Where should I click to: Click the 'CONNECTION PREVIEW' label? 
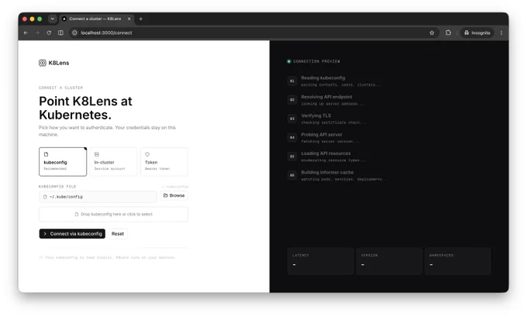point(316,61)
